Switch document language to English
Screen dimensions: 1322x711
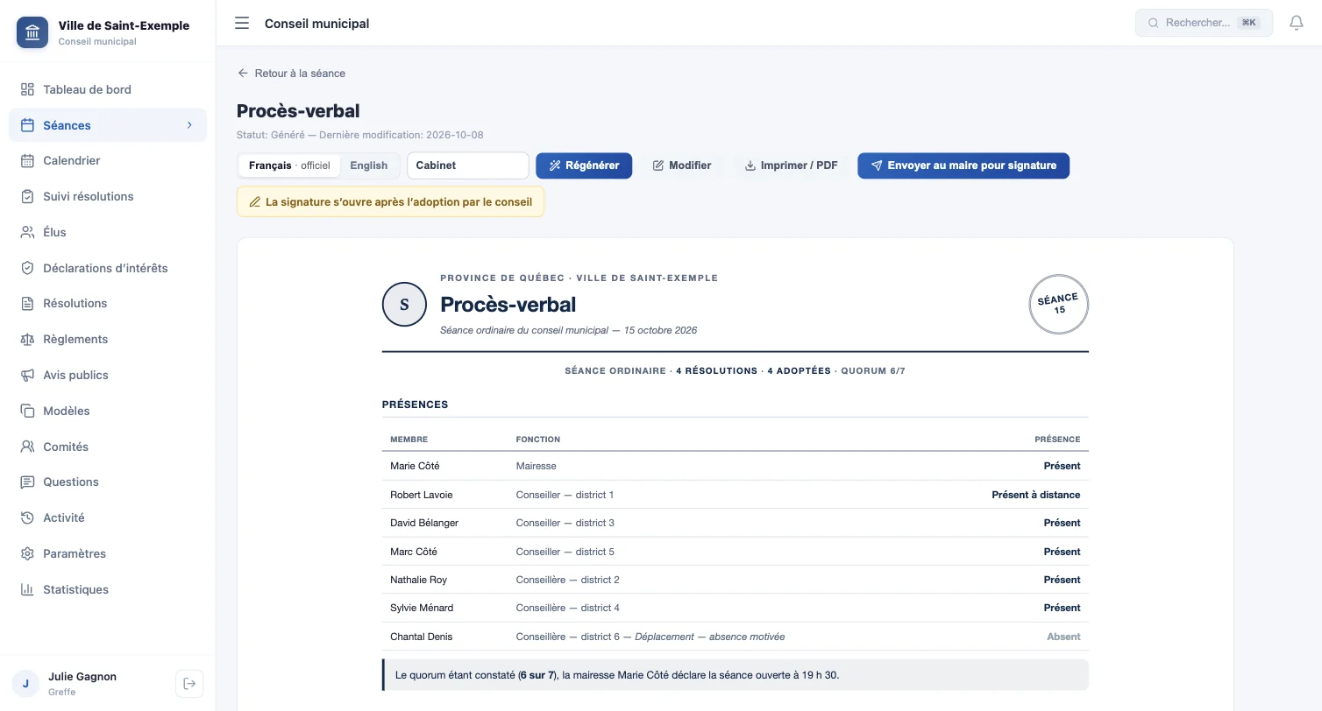368,165
